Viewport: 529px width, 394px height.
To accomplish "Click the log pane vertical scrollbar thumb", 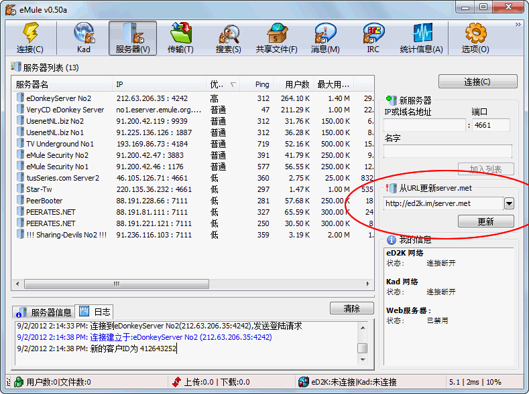I will [x=363, y=348].
